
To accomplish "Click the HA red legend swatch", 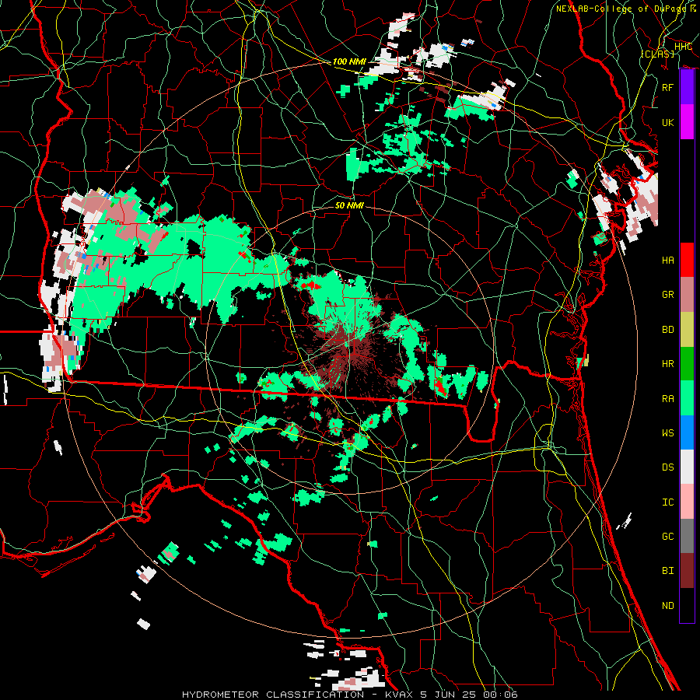I will tap(687, 260).
